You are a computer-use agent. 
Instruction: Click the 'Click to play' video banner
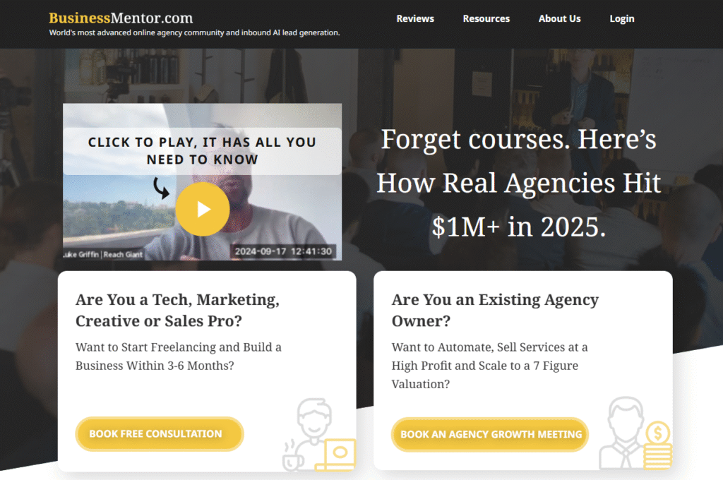pyautogui.click(x=202, y=151)
